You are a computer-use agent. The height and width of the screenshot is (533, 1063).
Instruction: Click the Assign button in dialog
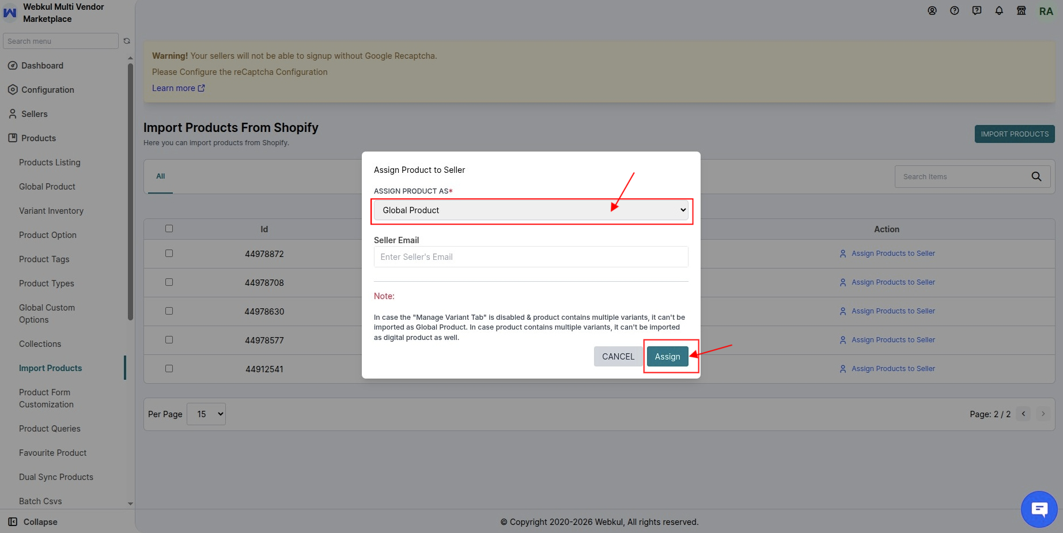click(668, 357)
